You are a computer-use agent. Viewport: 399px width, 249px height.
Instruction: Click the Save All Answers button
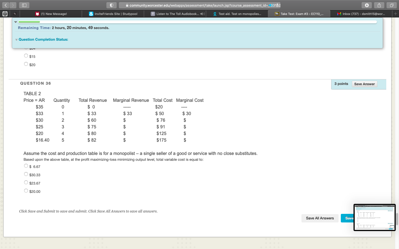click(x=320, y=218)
